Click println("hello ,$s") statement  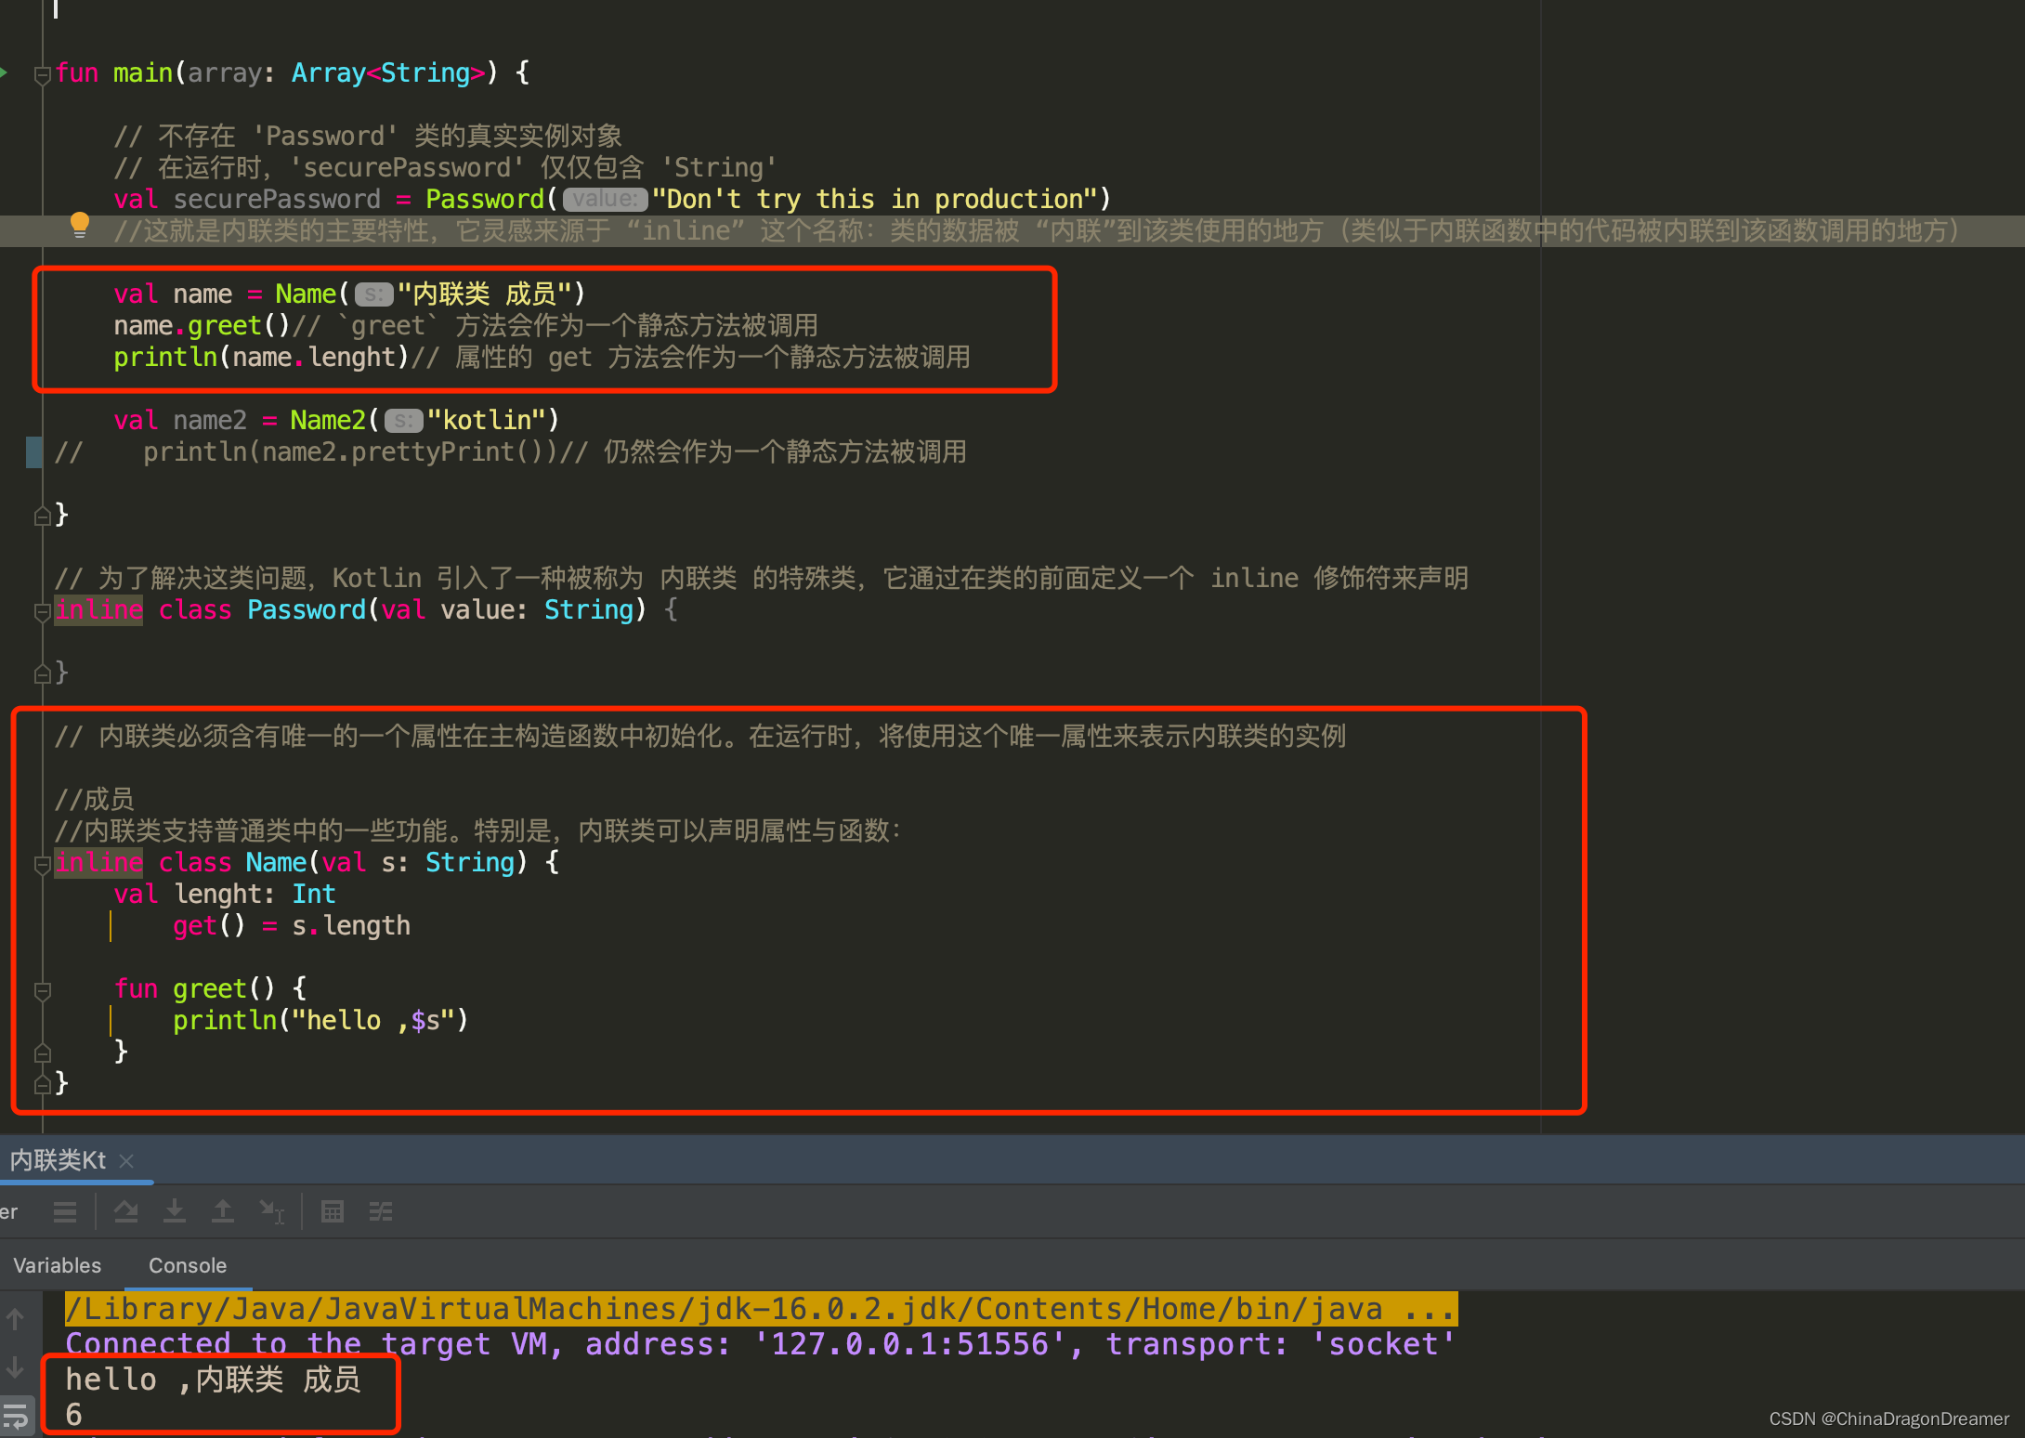(x=320, y=1020)
